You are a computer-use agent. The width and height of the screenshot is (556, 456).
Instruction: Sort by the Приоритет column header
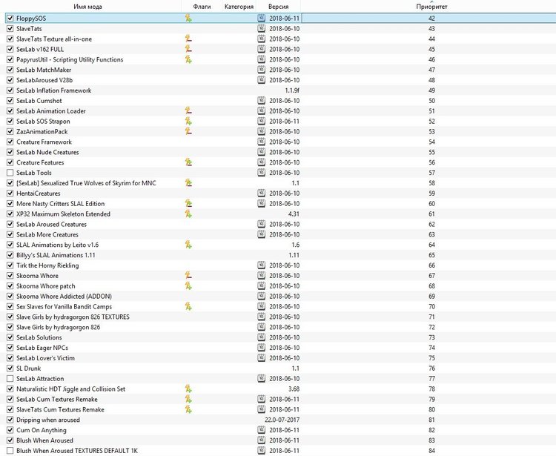click(x=431, y=7)
